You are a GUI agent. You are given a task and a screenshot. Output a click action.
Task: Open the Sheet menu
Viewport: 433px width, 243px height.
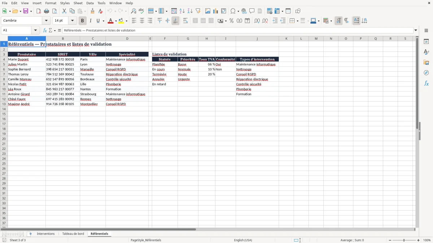(78, 3)
